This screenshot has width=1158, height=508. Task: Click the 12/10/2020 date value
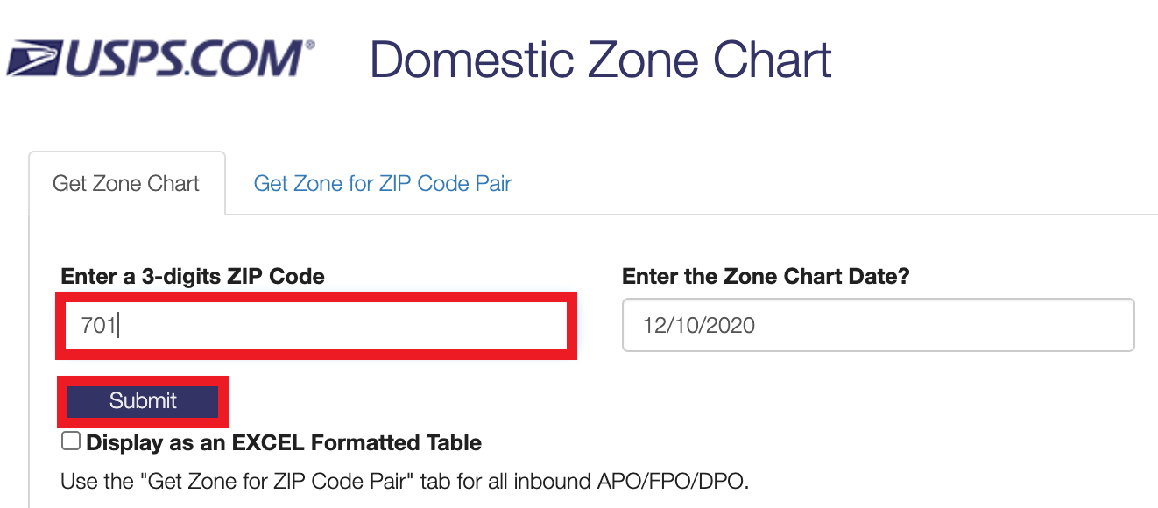[699, 326]
